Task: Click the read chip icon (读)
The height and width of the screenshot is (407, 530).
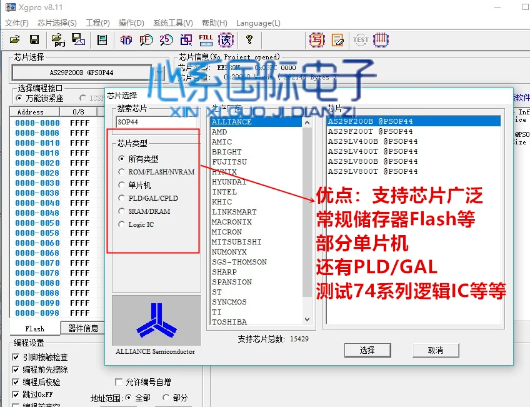Action: 226,40
